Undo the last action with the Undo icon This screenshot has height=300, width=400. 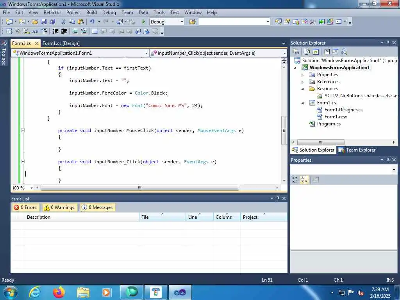pyautogui.click(x=92, y=22)
